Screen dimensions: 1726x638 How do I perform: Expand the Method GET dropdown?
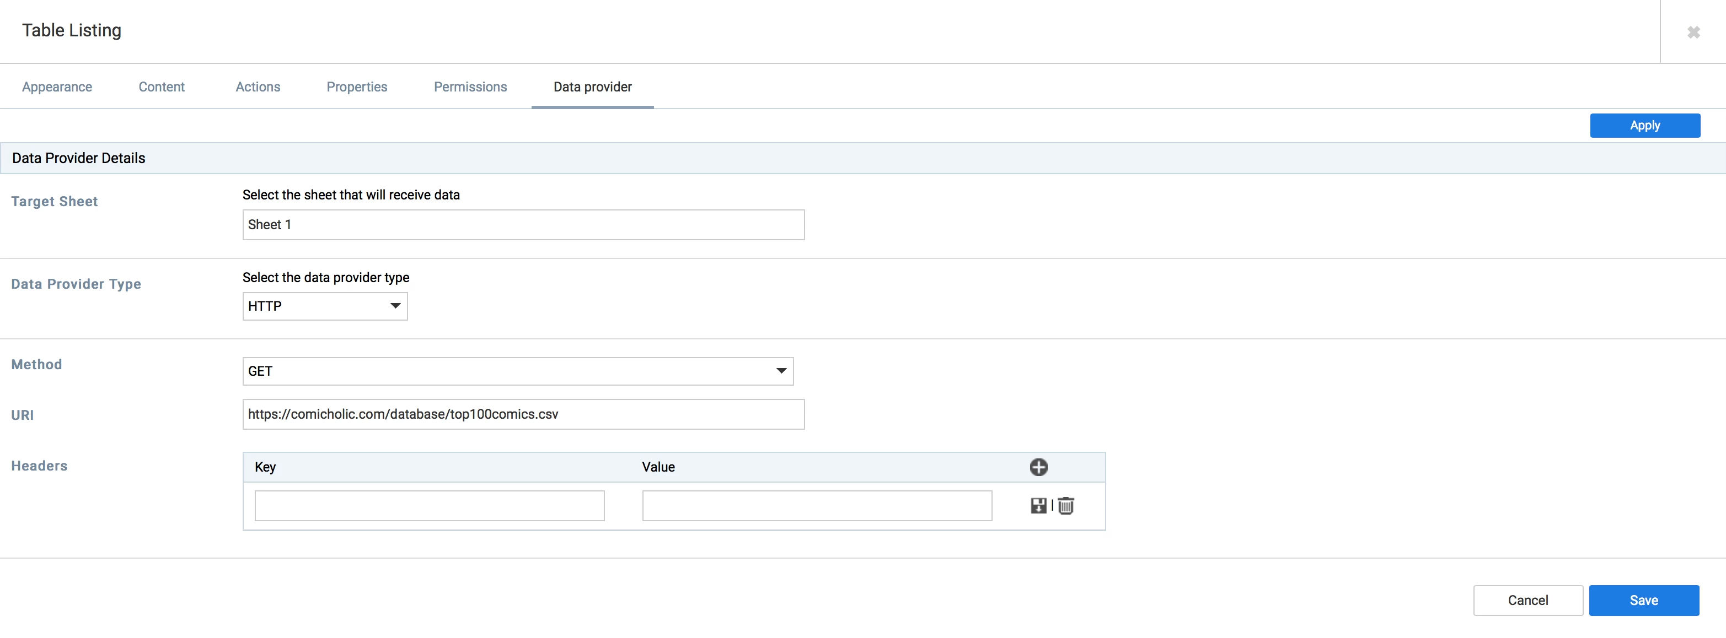517,371
